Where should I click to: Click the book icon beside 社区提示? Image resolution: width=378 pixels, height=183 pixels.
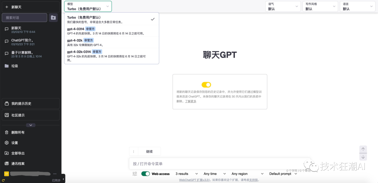pyautogui.click(x=7, y=115)
